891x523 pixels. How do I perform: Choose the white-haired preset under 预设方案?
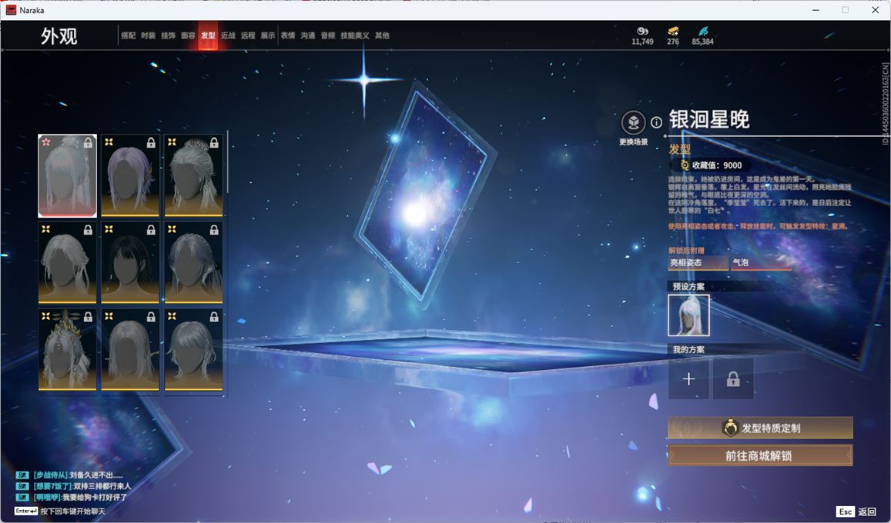pos(688,315)
